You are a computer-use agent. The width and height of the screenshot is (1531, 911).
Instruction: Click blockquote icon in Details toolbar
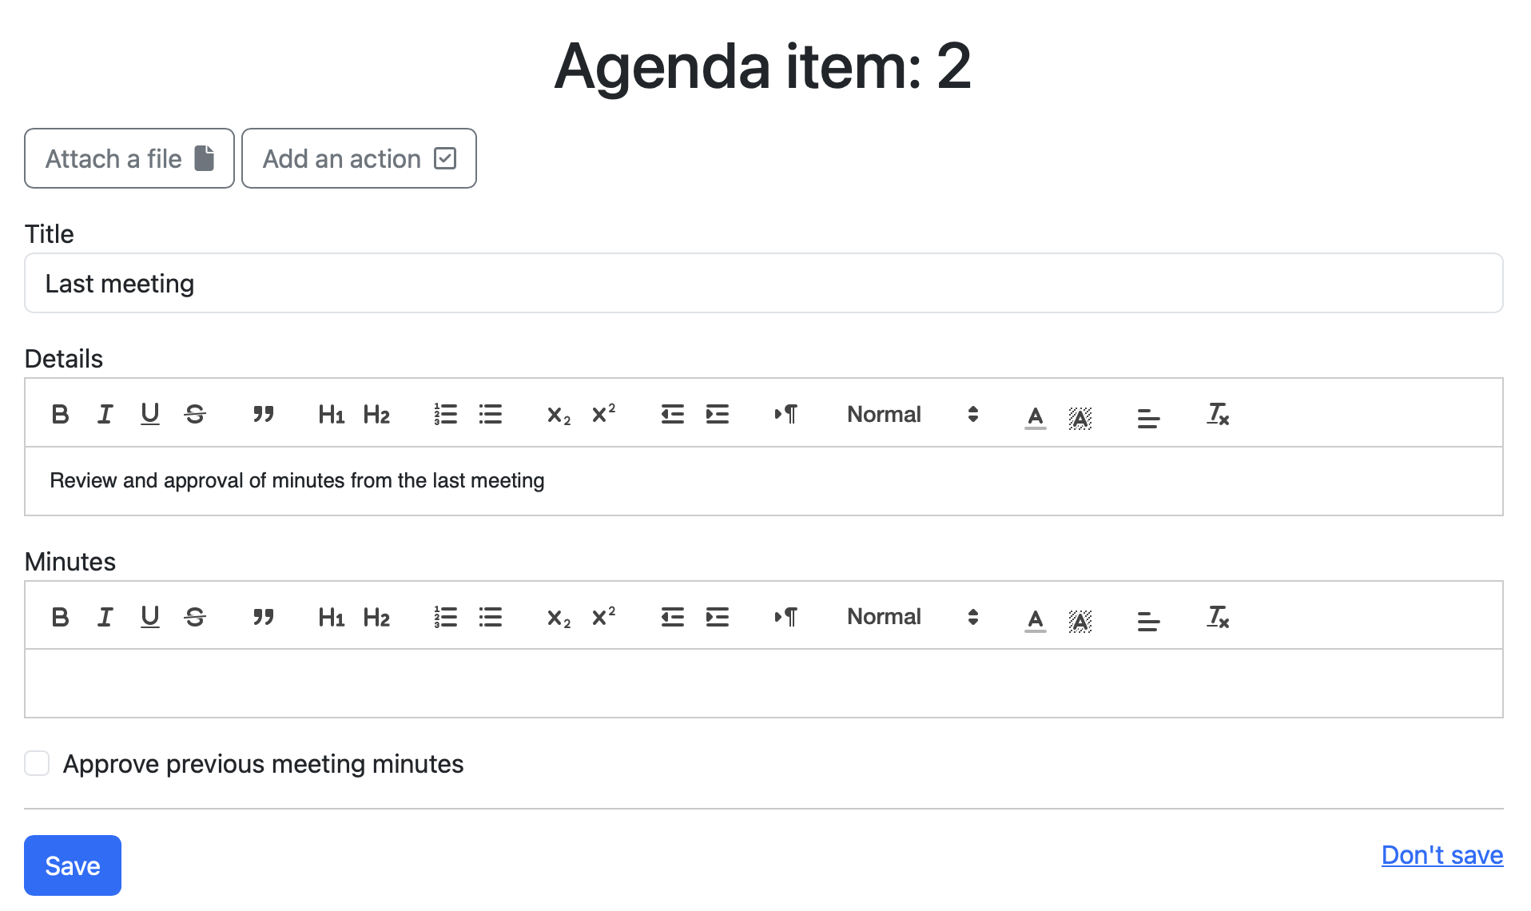(263, 414)
